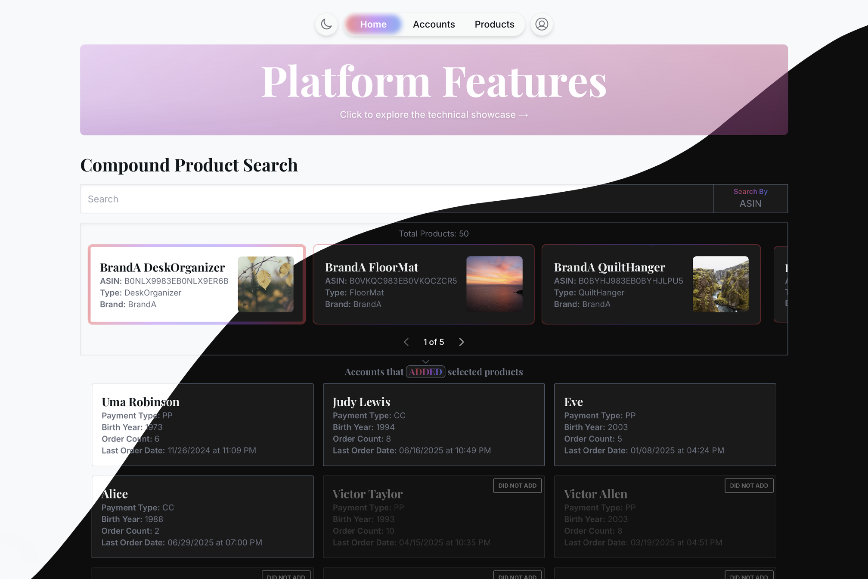
Task: Click DID NOT ADD badge on Victor Allen
Action: point(749,486)
